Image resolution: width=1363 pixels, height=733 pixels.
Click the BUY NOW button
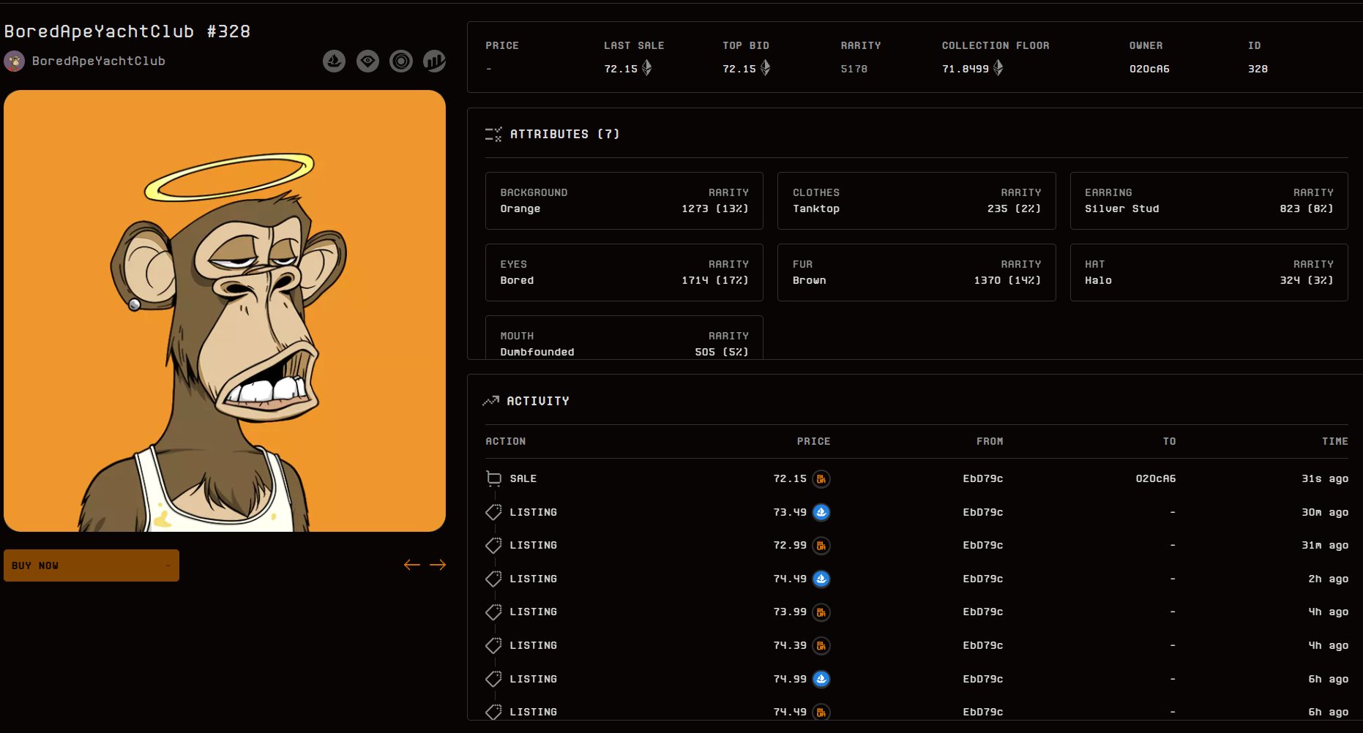[x=92, y=565]
